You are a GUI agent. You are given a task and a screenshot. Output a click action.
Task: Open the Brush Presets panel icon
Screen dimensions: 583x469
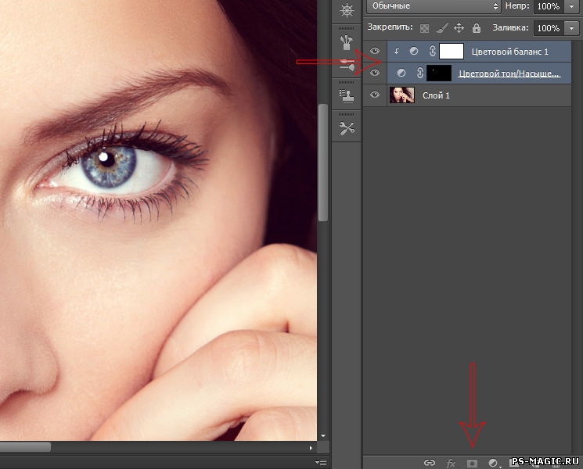pos(346,41)
